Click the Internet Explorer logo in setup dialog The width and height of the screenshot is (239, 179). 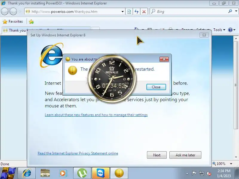point(51,55)
